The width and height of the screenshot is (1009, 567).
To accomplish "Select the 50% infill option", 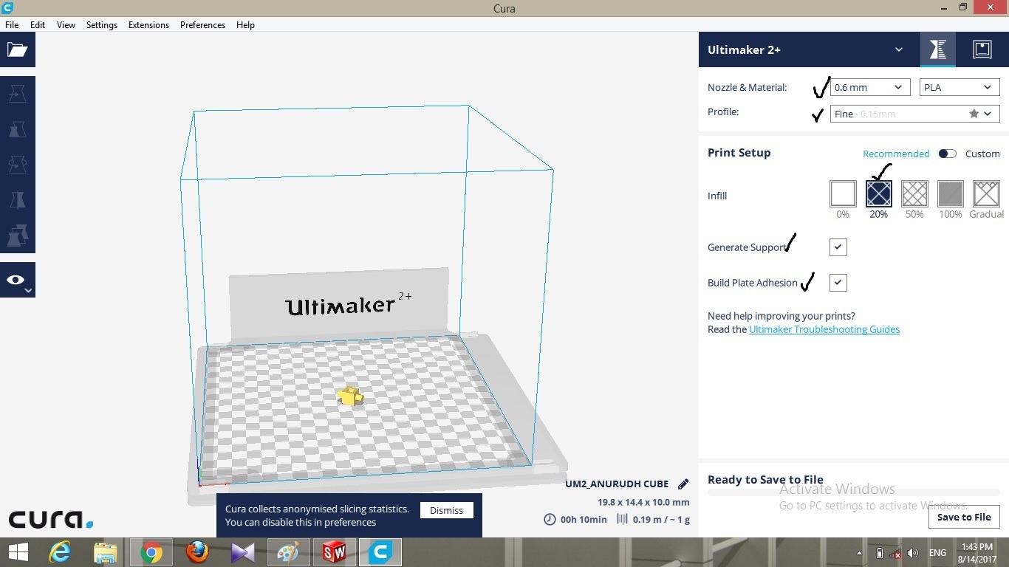I will [914, 194].
